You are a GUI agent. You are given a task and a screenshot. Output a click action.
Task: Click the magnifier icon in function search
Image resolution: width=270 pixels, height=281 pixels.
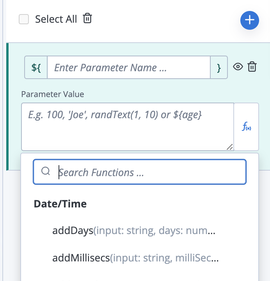pos(46,171)
